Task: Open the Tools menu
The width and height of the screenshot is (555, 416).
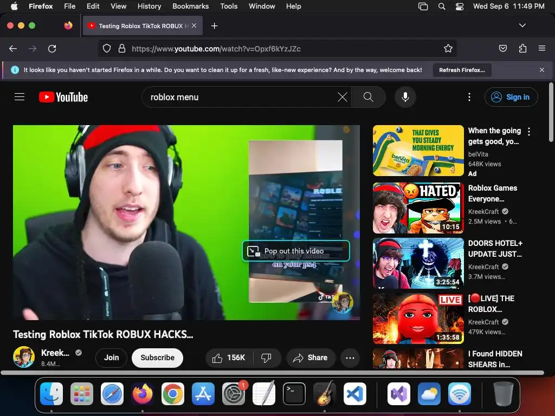Action: click(229, 6)
